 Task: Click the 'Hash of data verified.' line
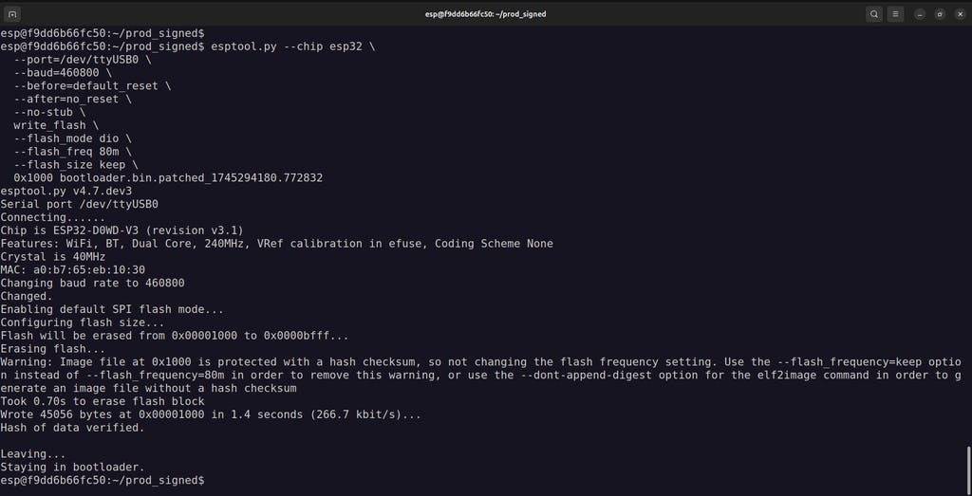[x=72, y=428]
